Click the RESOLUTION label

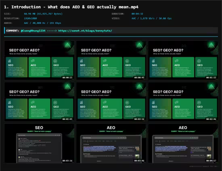click(x=12, y=19)
